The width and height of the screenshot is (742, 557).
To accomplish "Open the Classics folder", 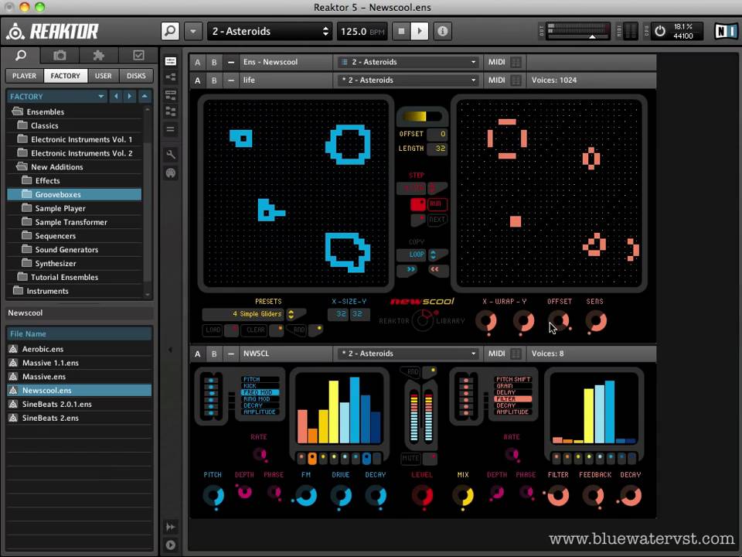I will [45, 125].
